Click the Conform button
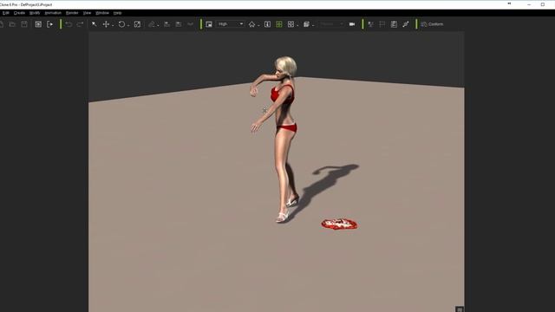 point(432,24)
